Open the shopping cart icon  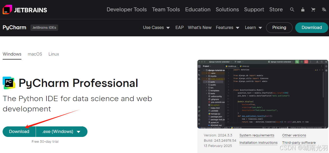pos(313,9)
